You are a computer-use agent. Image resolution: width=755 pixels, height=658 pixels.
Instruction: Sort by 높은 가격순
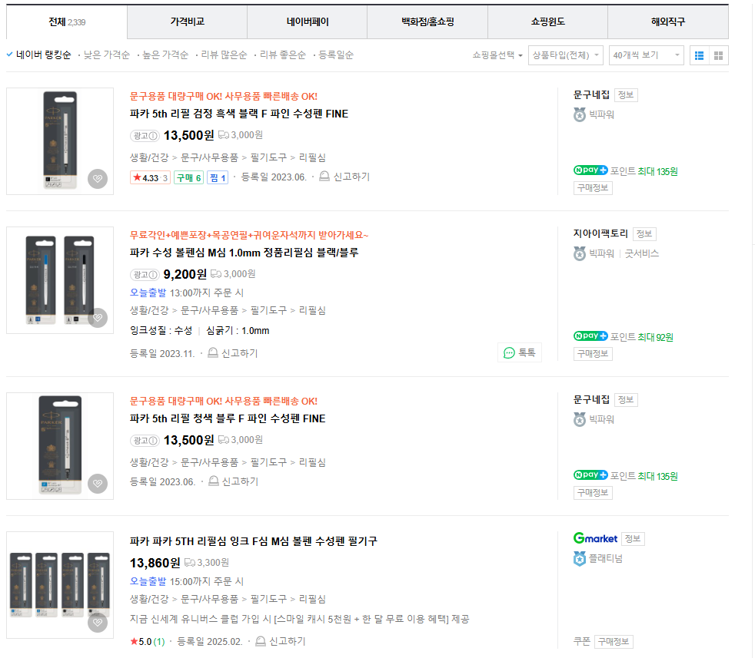(x=165, y=55)
